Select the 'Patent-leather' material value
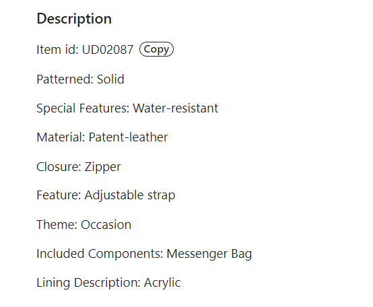The image size is (373, 307). (128, 137)
